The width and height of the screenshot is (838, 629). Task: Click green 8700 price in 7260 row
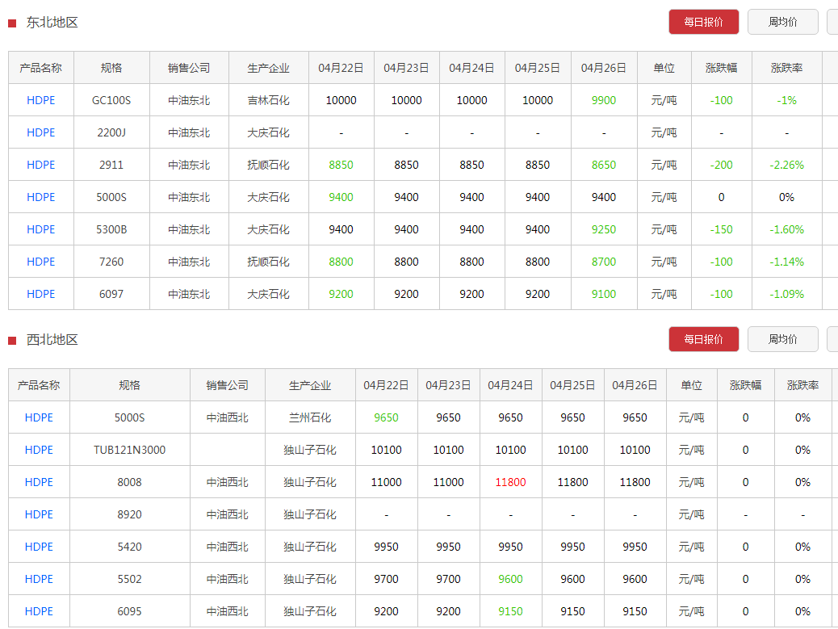[x=604, y=262]
